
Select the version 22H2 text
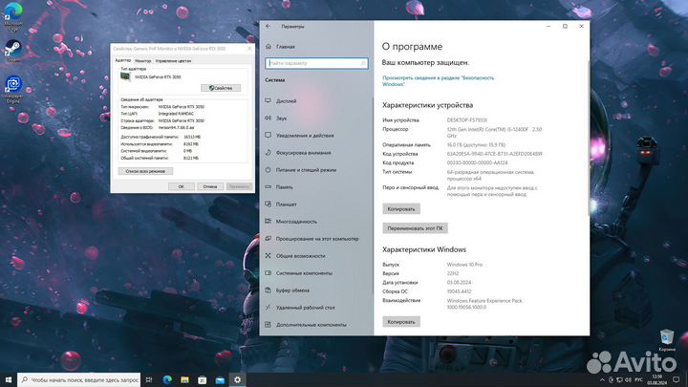point(453,273)
